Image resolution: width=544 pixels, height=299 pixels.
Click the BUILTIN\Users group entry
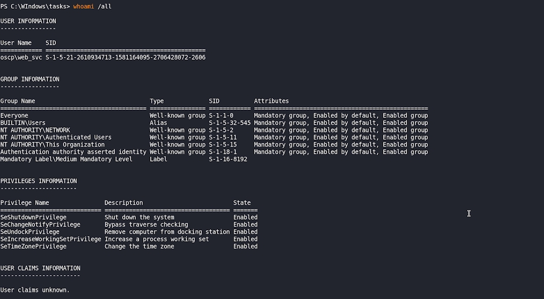[23, 123]
